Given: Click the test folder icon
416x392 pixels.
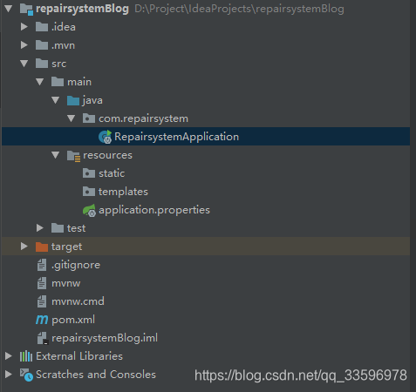Looking at the screenshot, I should pyautogui.click(x=58, y=228).
